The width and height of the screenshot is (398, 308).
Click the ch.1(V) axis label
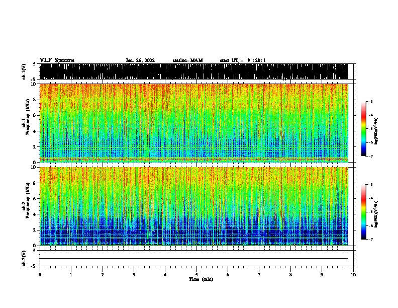click(24, 71)
